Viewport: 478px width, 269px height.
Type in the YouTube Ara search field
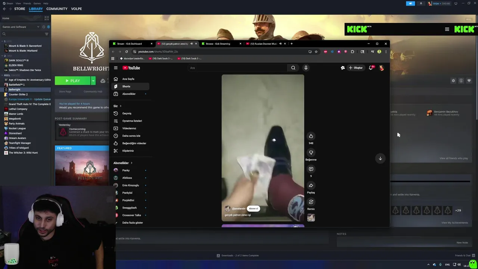coord(237,68)
